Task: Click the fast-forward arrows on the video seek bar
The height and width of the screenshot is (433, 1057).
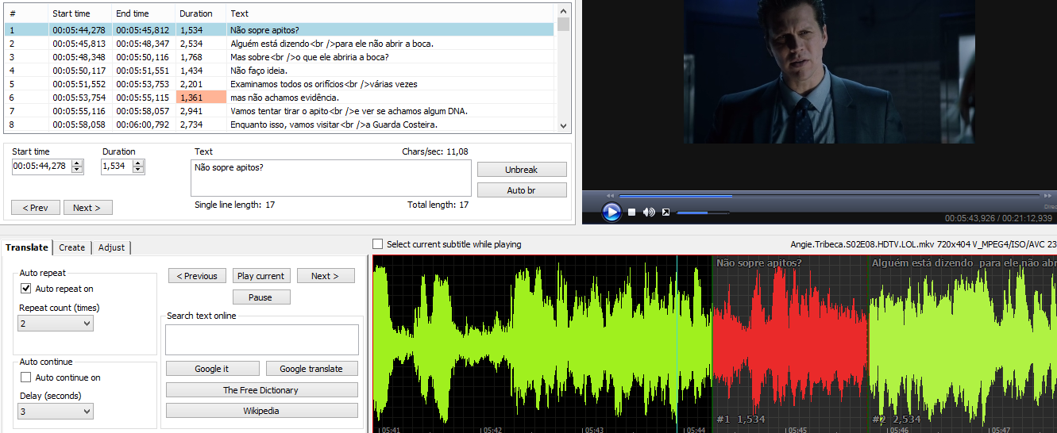Action: point(1048,195)
